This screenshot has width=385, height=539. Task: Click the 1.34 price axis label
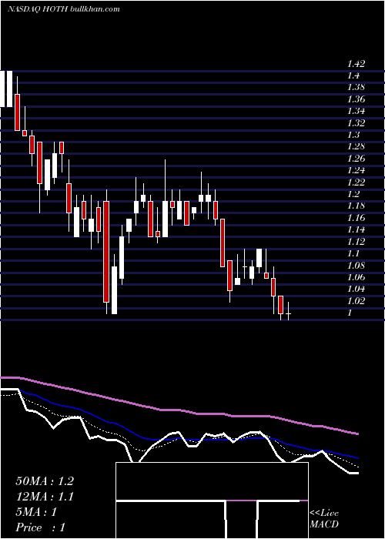356,111
